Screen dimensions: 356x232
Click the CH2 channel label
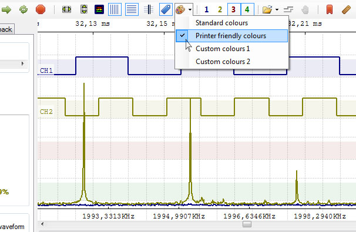[46, 112]
